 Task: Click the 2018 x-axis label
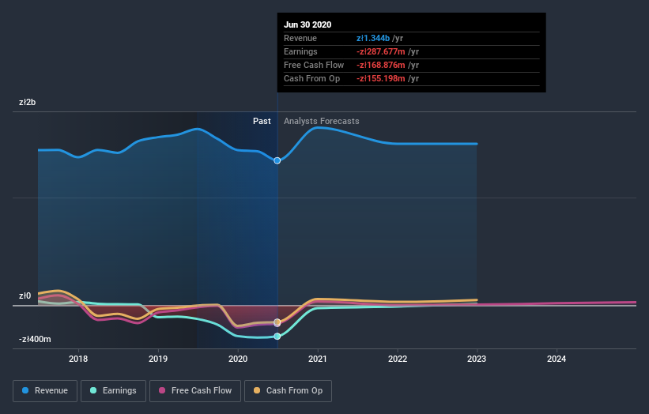pos(78,359)
